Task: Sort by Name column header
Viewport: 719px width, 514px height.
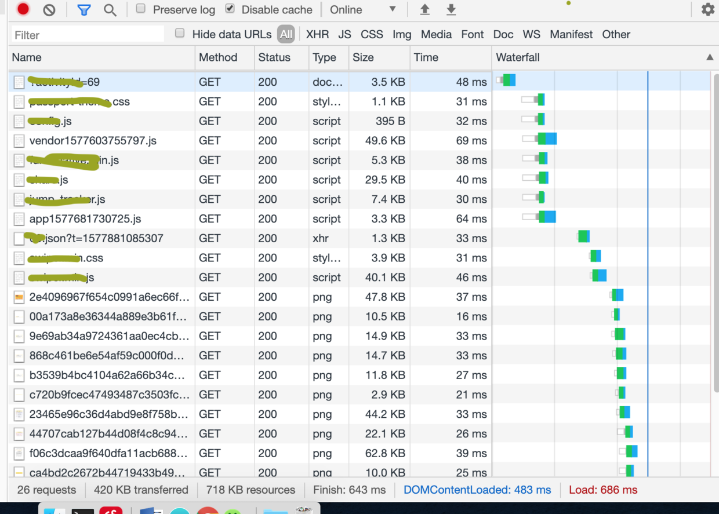Action: tap(102, 57)
